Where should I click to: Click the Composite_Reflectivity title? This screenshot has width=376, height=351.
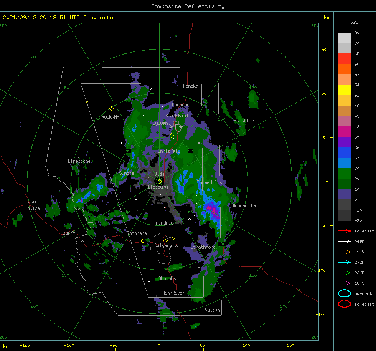[188, 6]
